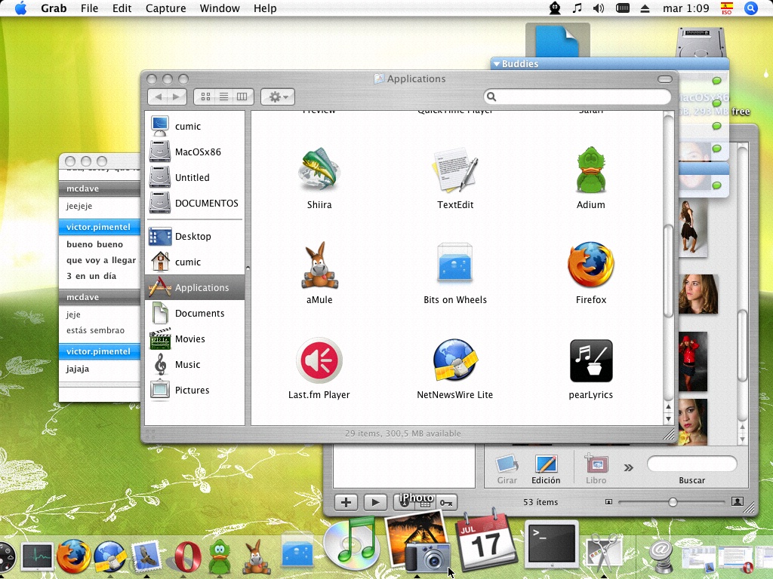The image size is (773, 579).
Task: Start the iPhoto slideshow play button
Action: tap(375, 502)
